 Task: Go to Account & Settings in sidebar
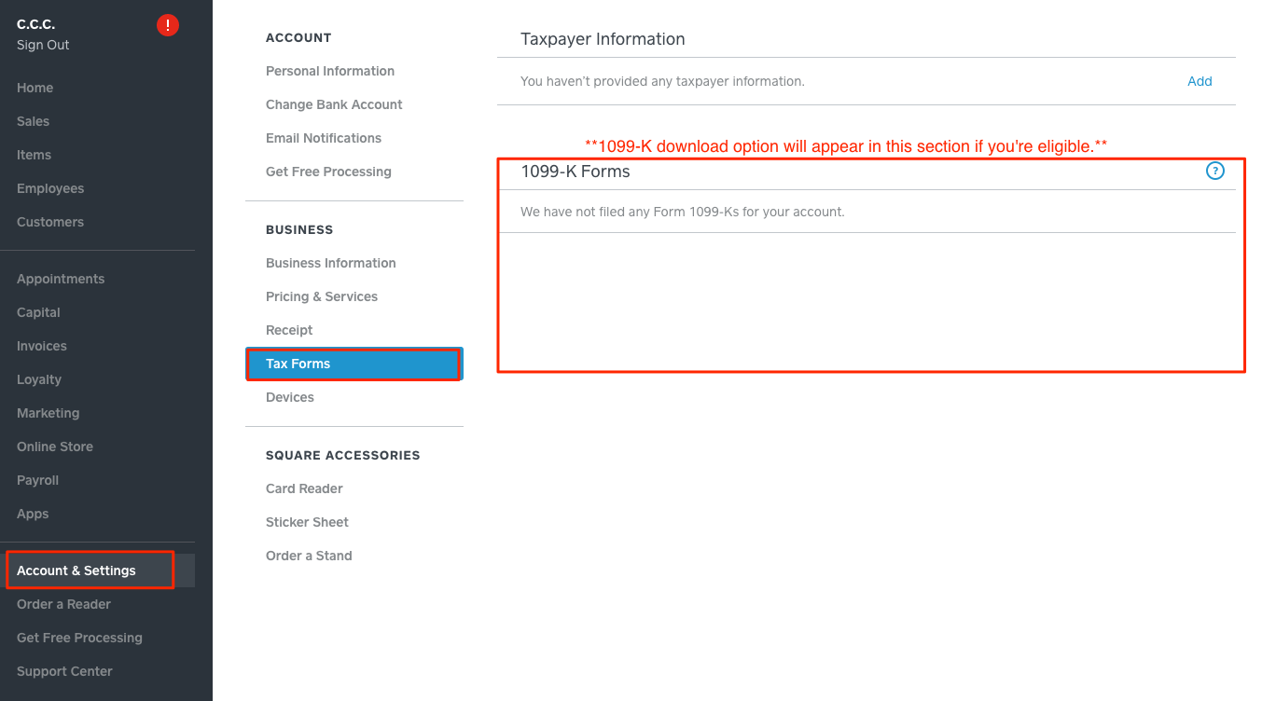click(76, 570)
